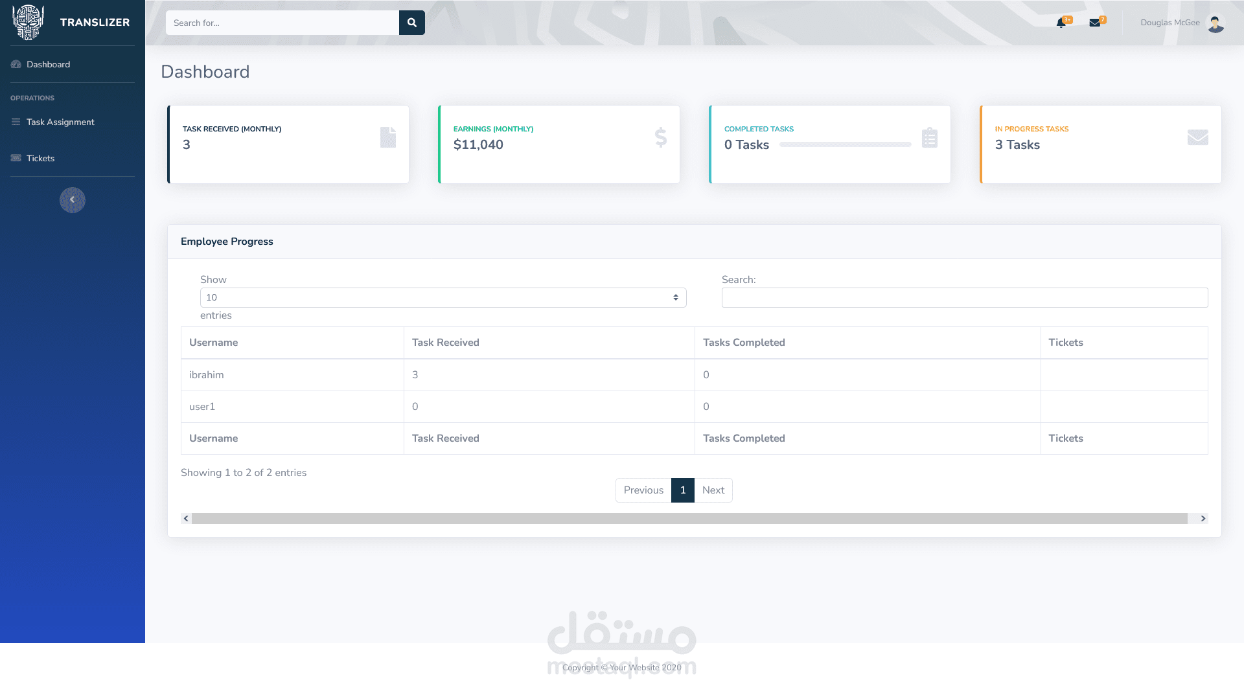The height and width of the screenshot is (693, 1244).
Task: Click the $11,040 earnings value
Action: [478, 144]
